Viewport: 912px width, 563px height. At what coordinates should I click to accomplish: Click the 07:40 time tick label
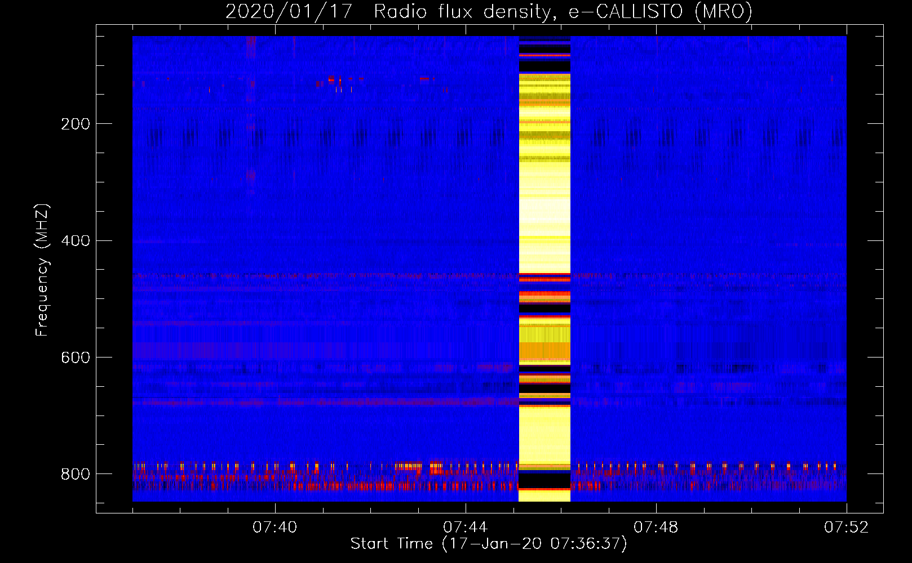(x=275, y=527)
